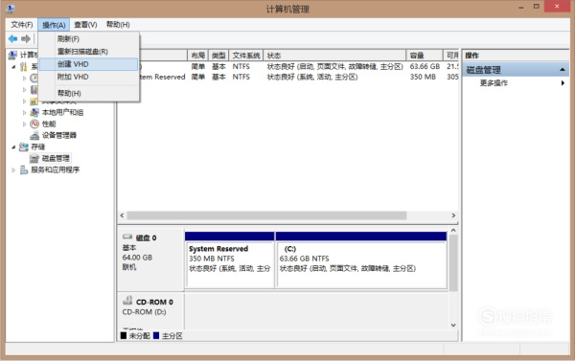Viewport: 575px width, 361px height.
Task: Click the disk view scrollbar down arrow
Action: pyautogui.click(x=453, y=325)
